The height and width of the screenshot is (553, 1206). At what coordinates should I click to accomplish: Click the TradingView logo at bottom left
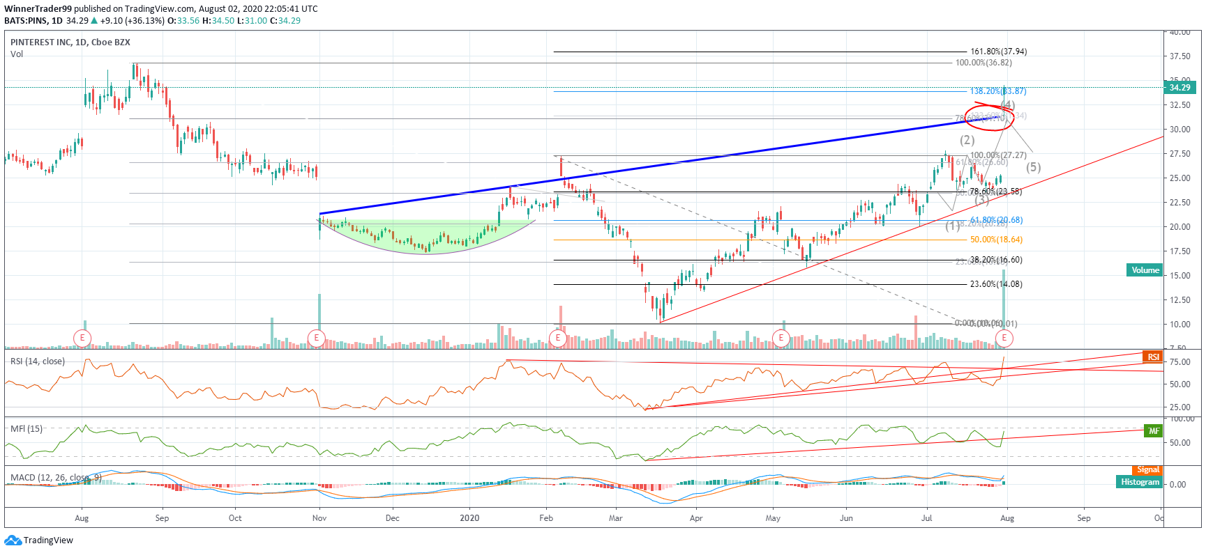39,540
